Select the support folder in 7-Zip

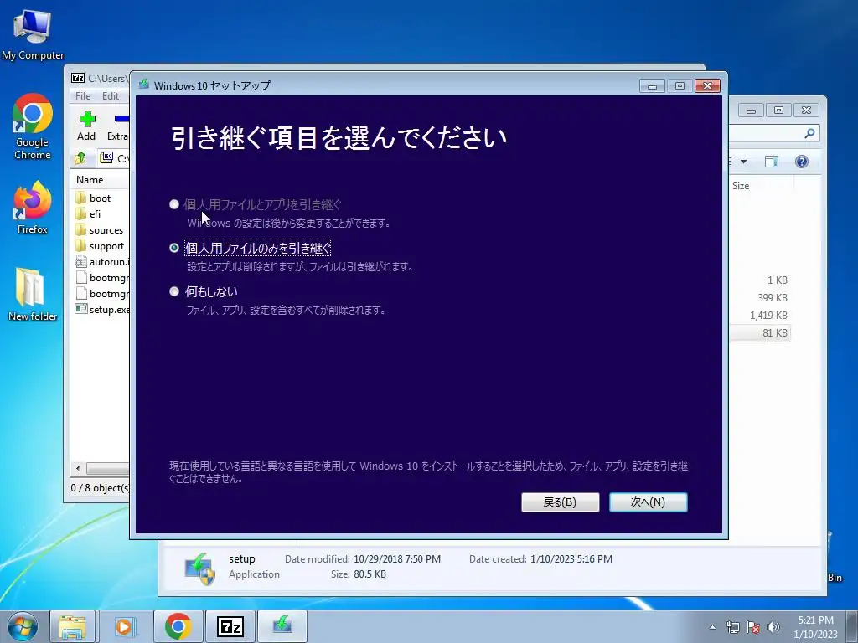coord(106,246)
